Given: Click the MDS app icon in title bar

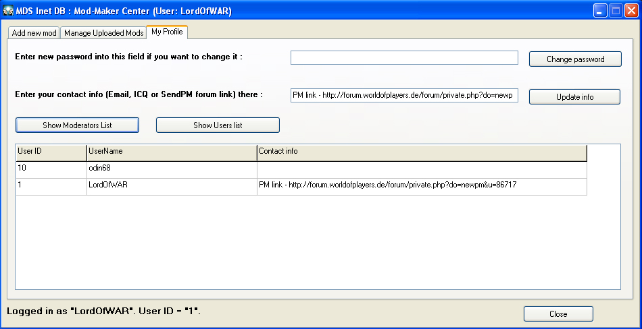Looking at the screenshot, I should 9,10.
